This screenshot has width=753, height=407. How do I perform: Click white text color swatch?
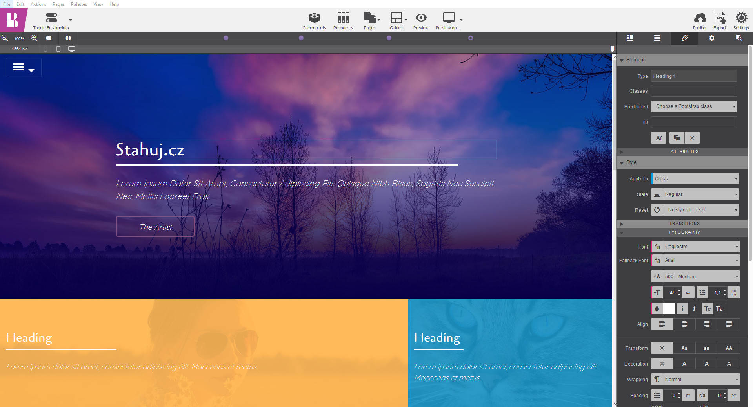point(669,308)
